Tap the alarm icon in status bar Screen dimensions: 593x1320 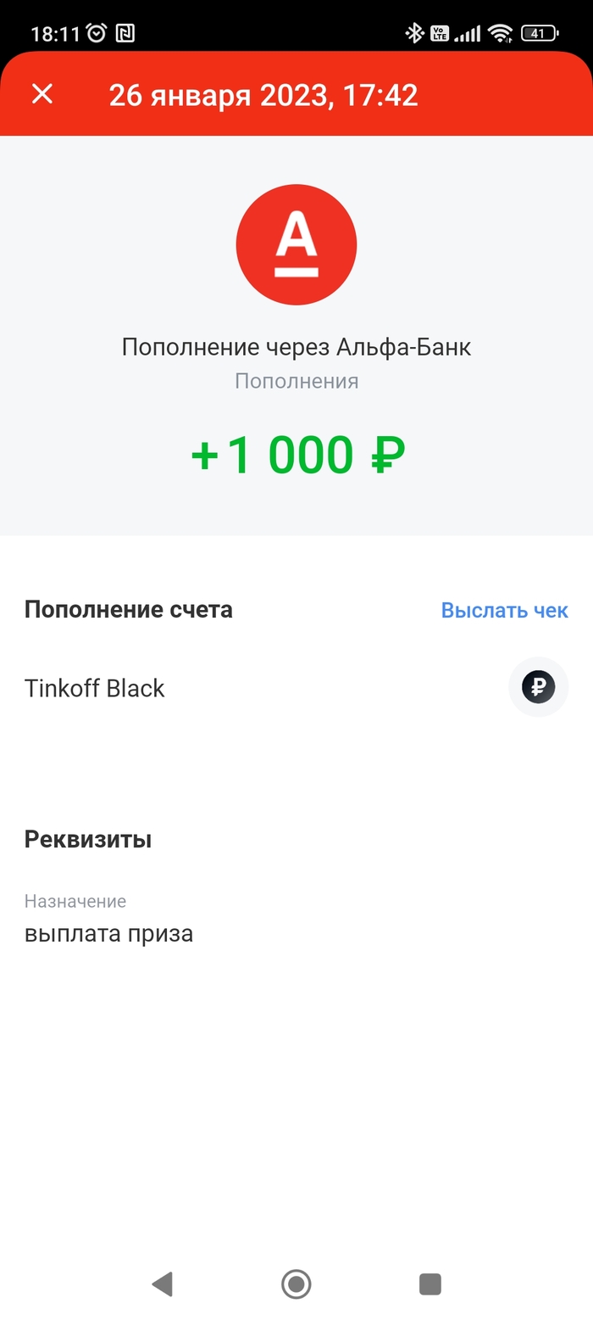pyautogui.click(x=97, y=33)
